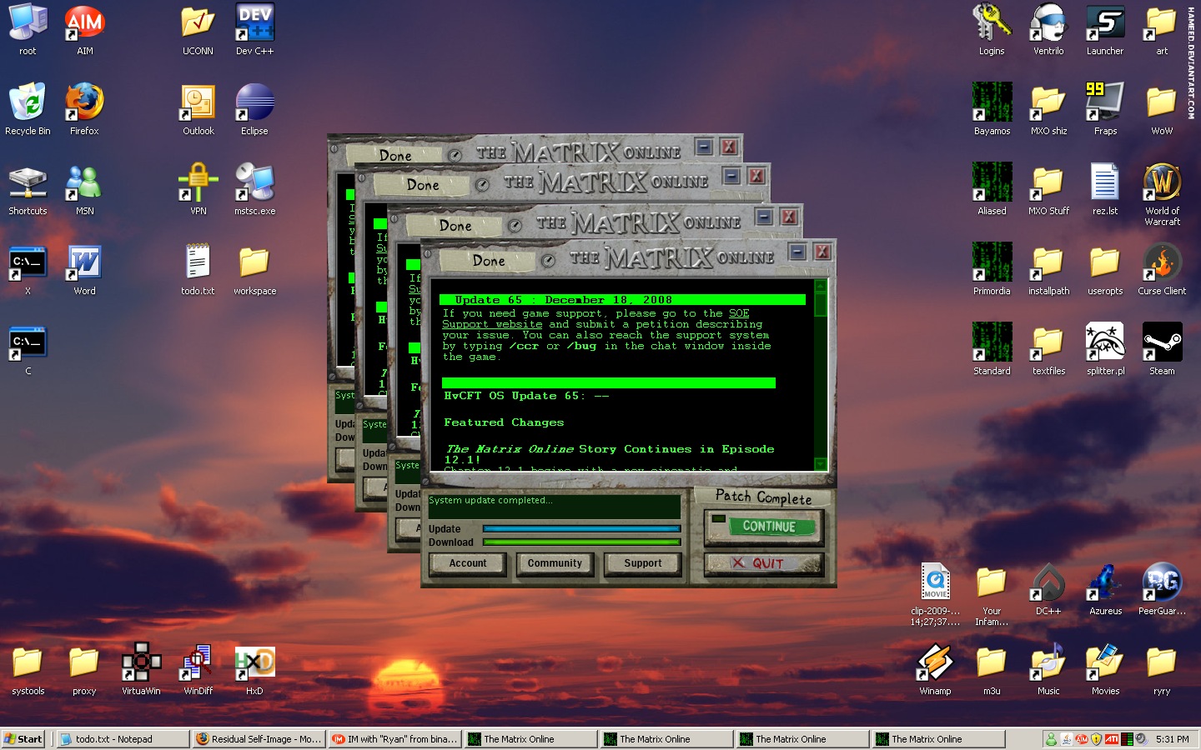1201x750 pixels.
Task: Click the round icon beside front Done label
Action: coord(548,261)
